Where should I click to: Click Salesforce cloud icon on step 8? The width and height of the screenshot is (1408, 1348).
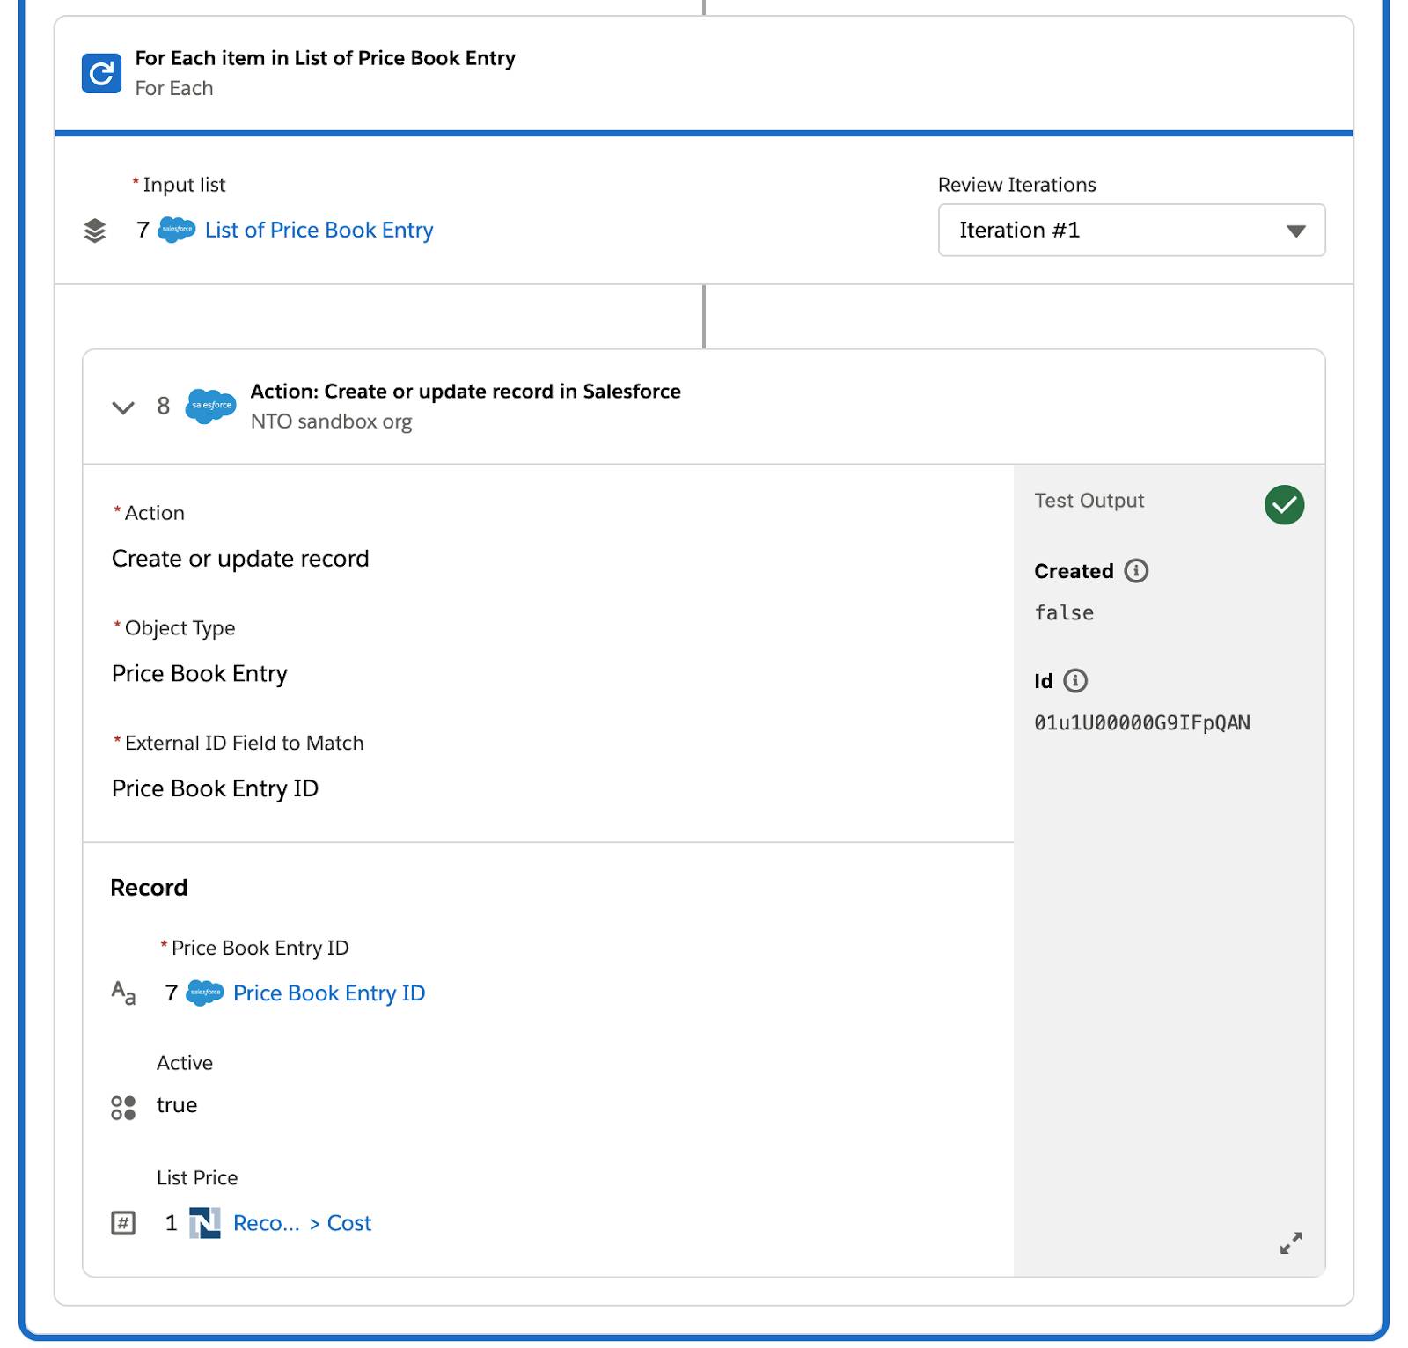(211, 406)
